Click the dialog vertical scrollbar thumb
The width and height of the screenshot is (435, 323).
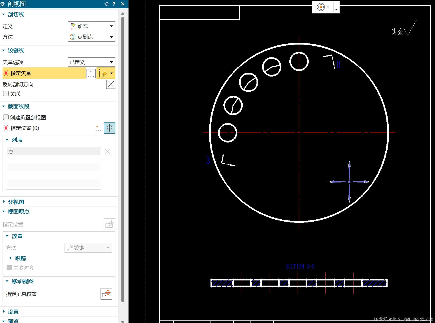[123, 159]
